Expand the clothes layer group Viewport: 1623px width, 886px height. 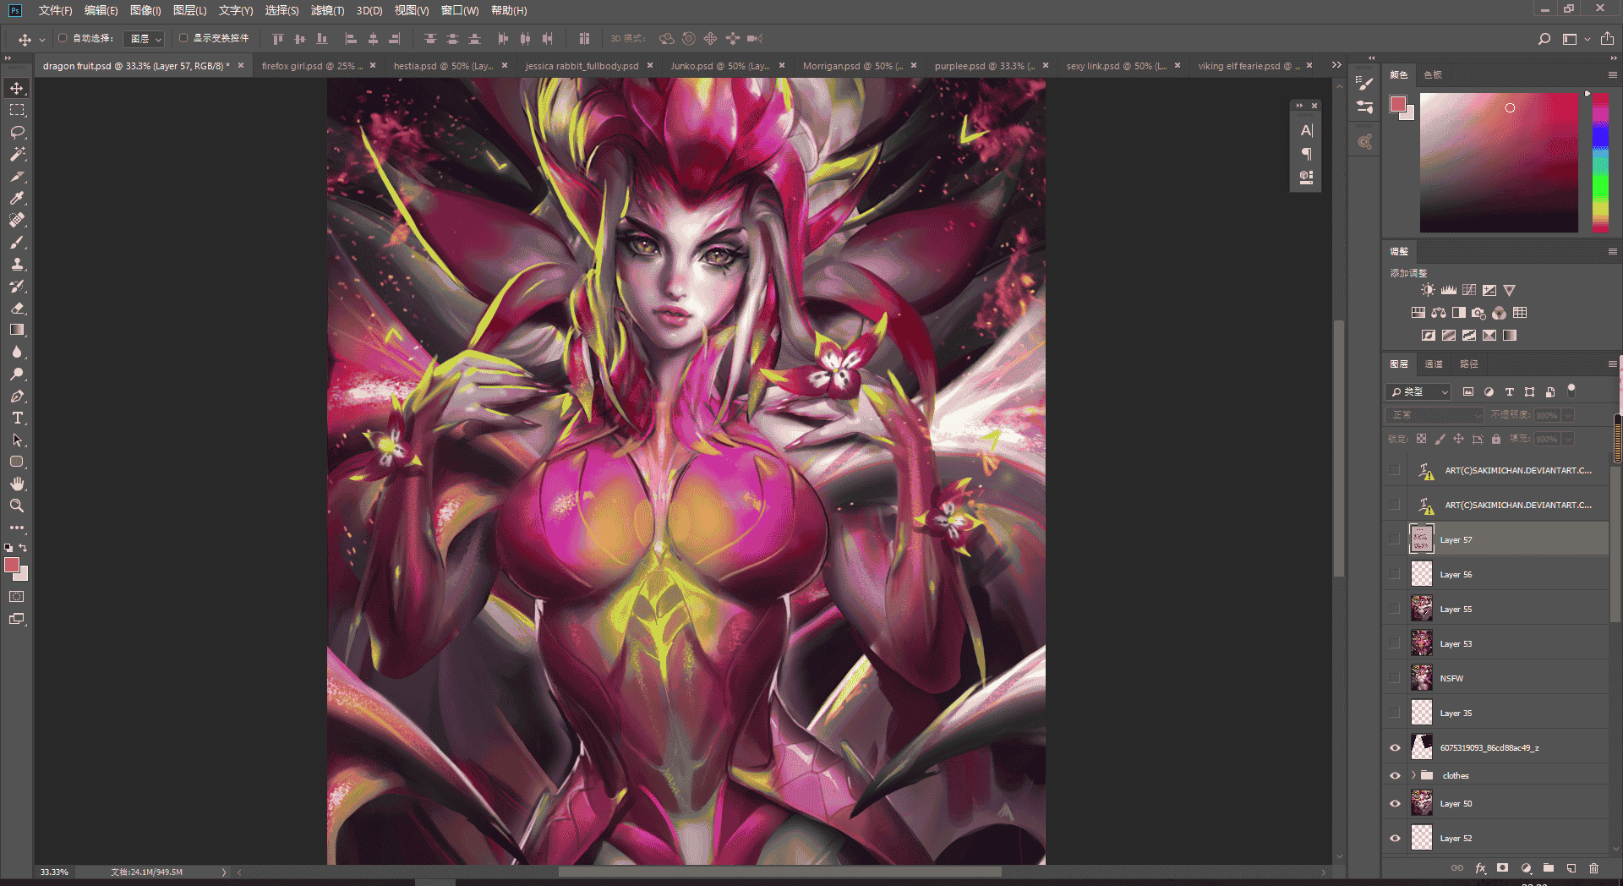pyautogui.click(x=1413, y=775)
